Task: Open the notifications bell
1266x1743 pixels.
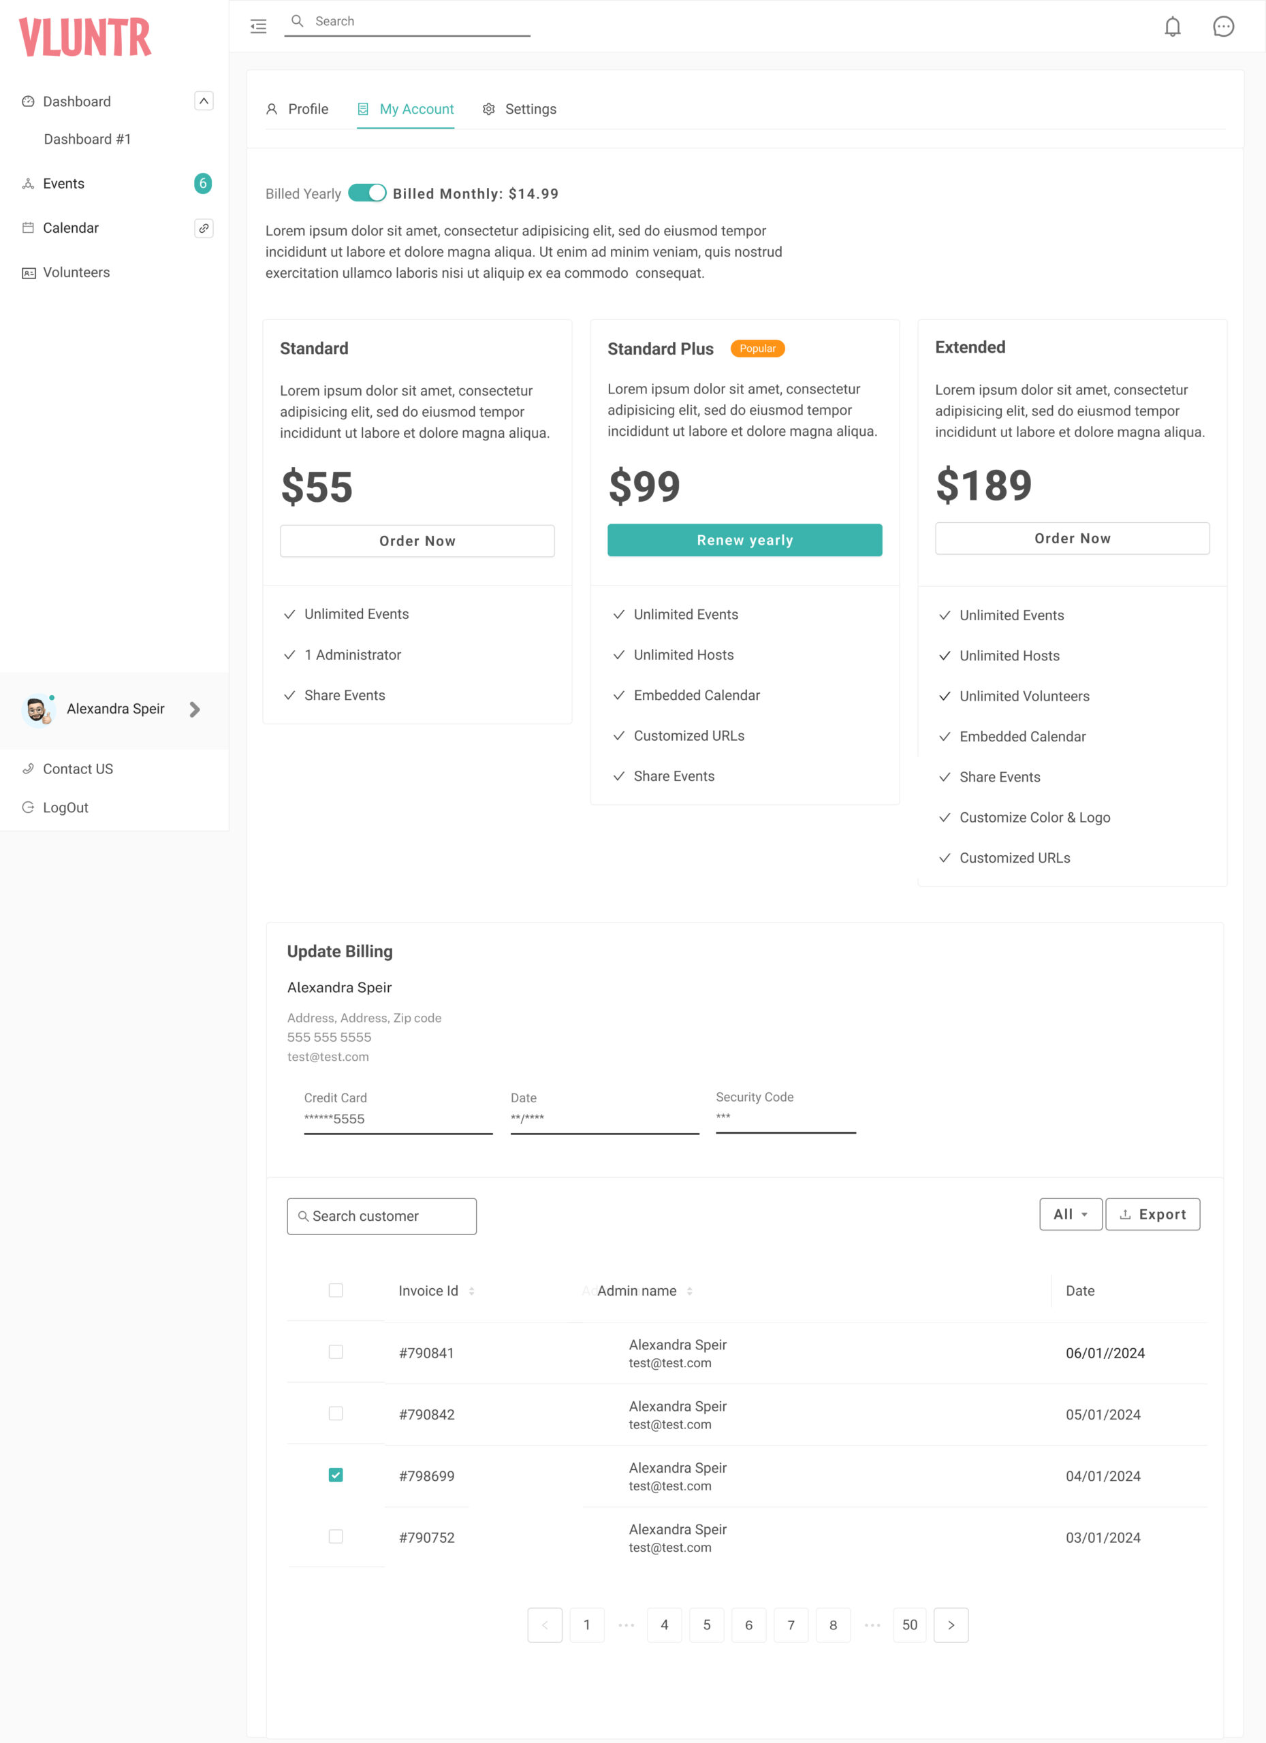Action: (x=1172, y=27)
